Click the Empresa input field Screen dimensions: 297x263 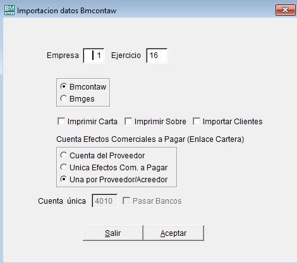click(x=94, y=56)
